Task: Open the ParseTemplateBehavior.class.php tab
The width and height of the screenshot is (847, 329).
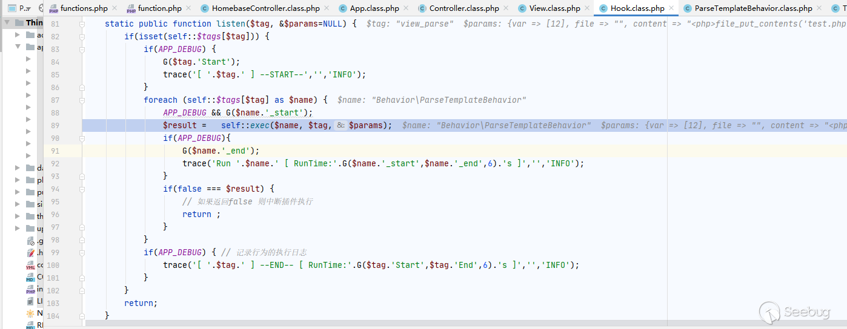Action: pos(753,8)
